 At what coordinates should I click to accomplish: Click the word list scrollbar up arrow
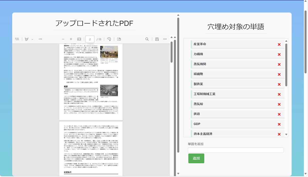point(286,41)
